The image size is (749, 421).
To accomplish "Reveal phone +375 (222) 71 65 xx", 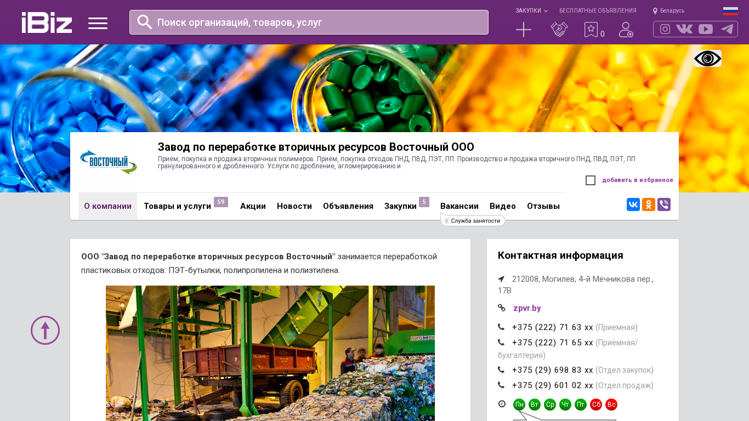I will click(553, 343).
